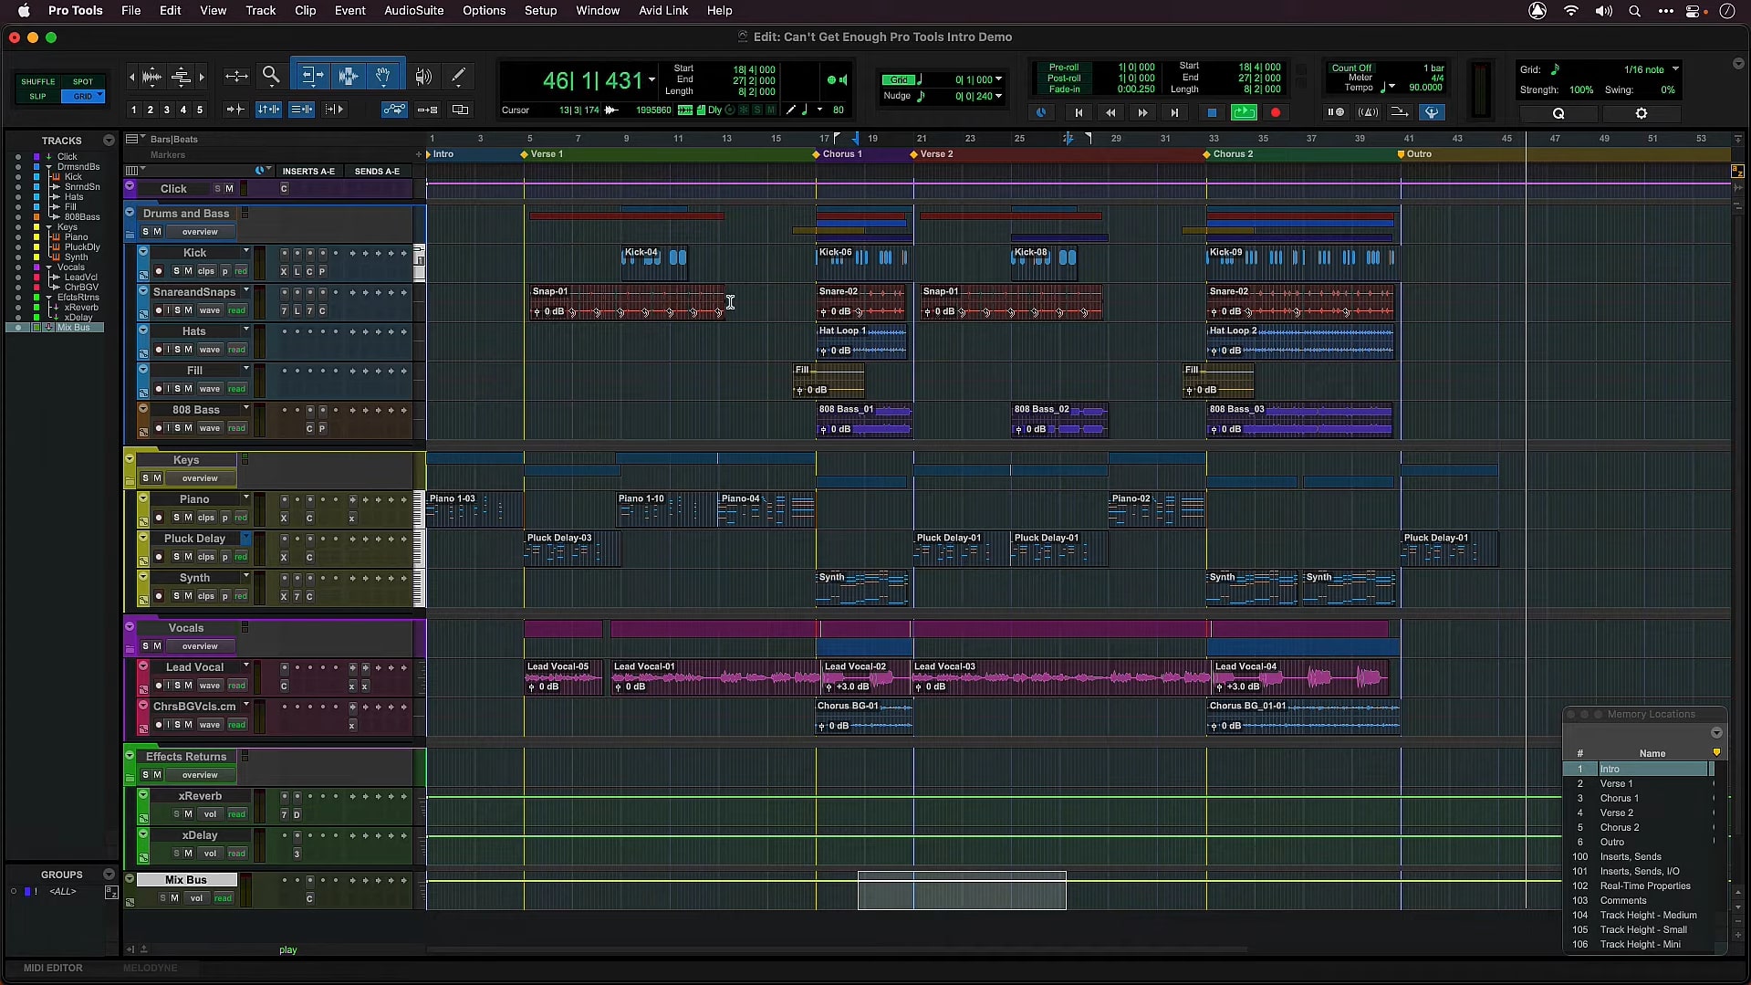This screenshot has height=985, width=1751.
Task: Toggle the metronome click button
Action: (x=1368, y=112)
